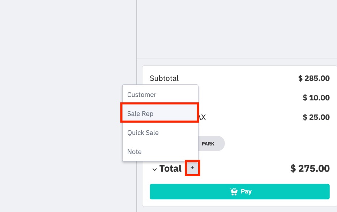The image size is (337, 212).
Task: Click the horizontal separator above PARK
Action: pos(264,127)
